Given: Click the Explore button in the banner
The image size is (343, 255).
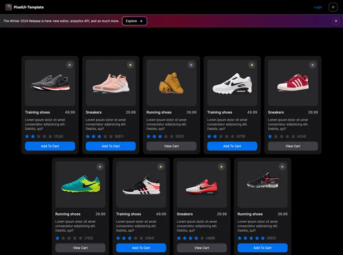Looking at the screenshot, I should (134, 21).
